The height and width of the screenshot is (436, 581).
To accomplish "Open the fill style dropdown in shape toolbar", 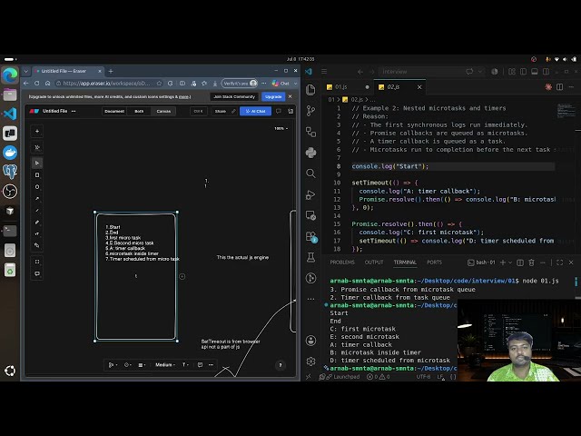I will [142, 365].
